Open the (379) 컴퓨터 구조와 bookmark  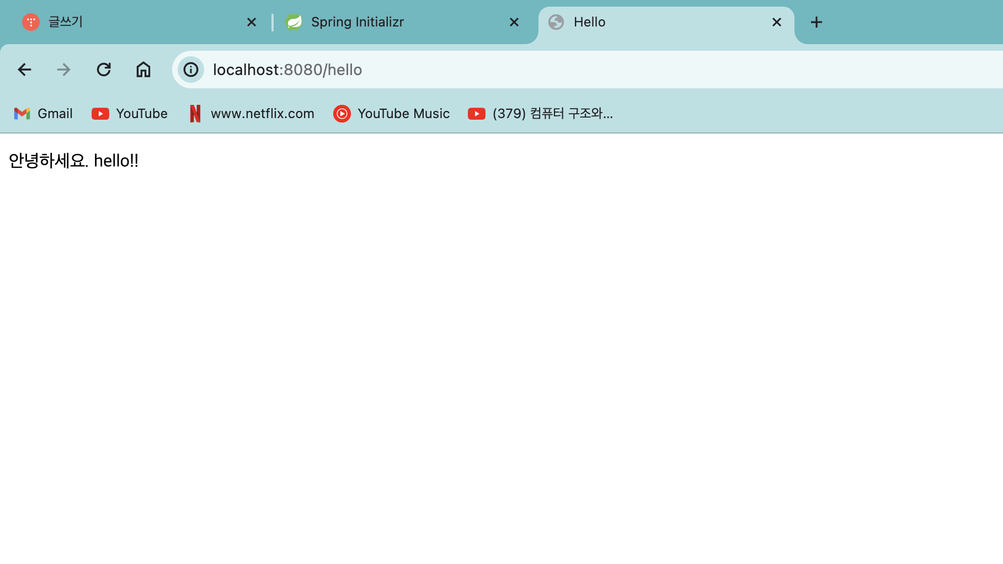(x=541, y=114)
